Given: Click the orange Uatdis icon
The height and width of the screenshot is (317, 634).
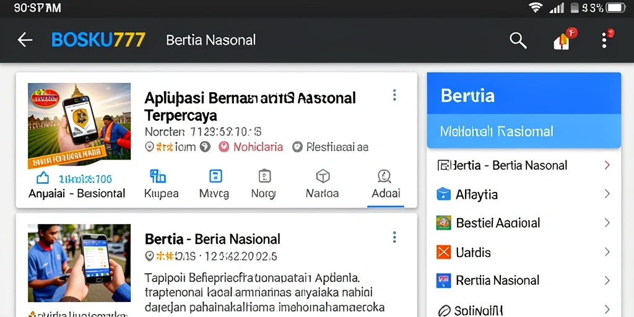Looking at the screenshot, I should tap(443, 252).
